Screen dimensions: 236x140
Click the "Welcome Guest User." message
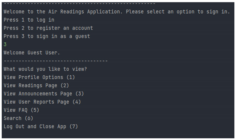click(32, 53)
